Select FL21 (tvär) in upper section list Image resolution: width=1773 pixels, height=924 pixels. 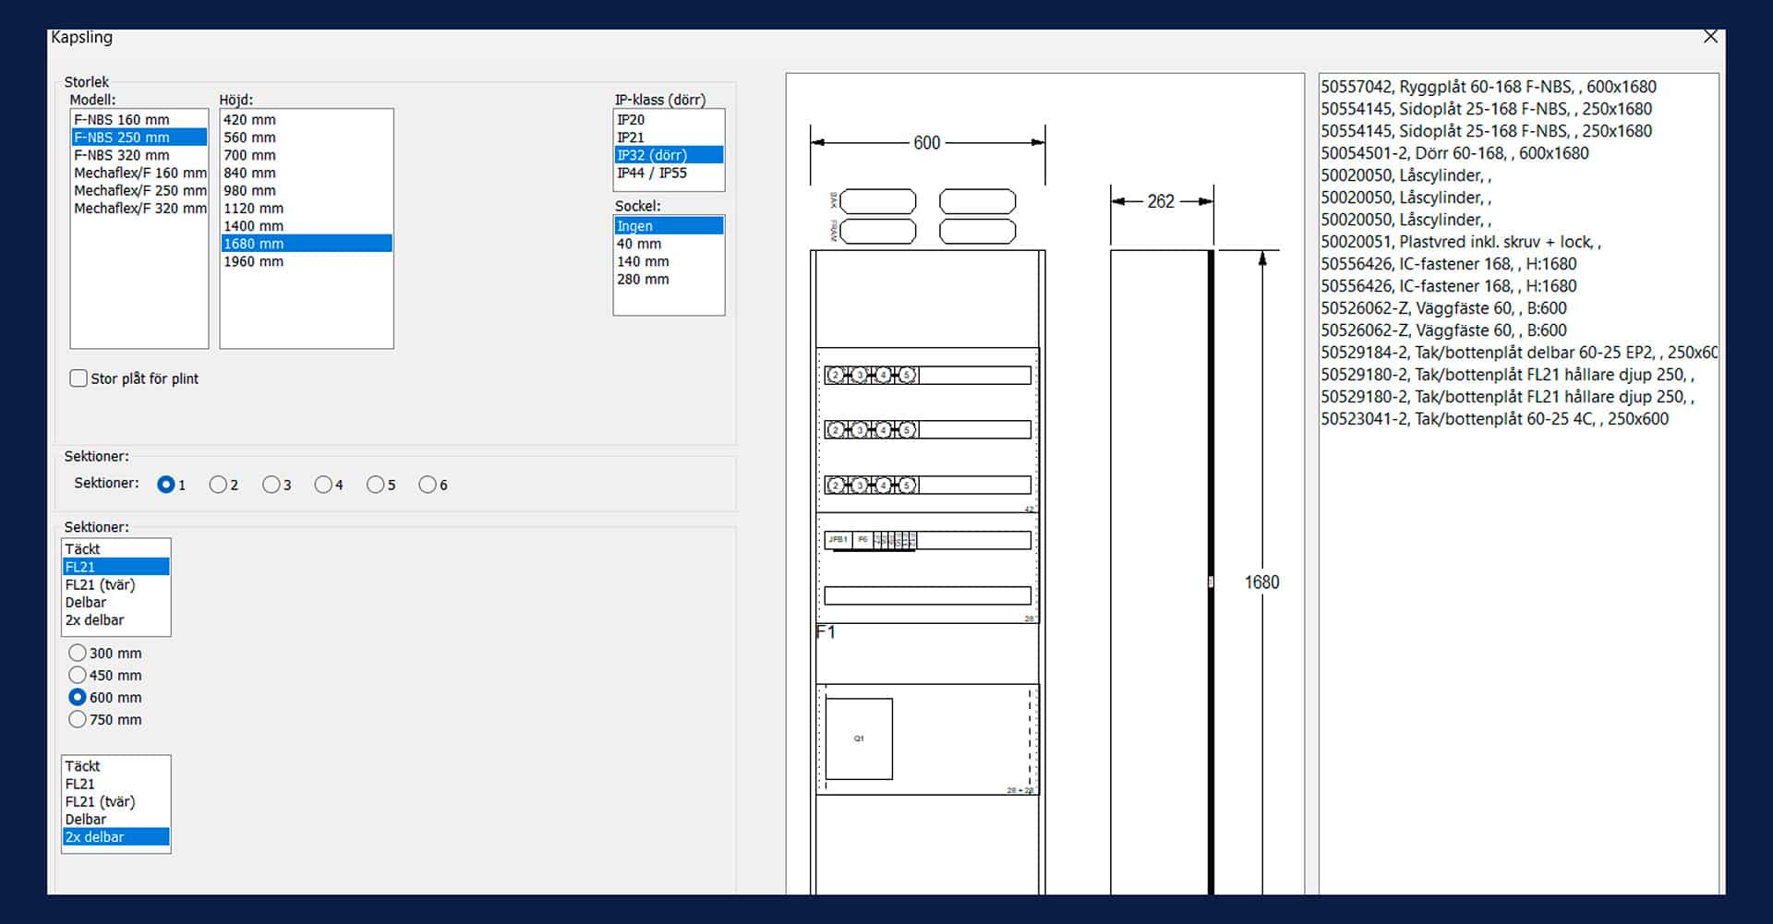click(100, 585)
